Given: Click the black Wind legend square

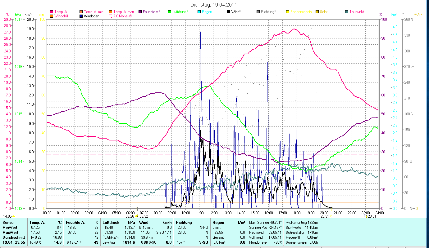Looking at the screenshot, I should coord(229,12).
